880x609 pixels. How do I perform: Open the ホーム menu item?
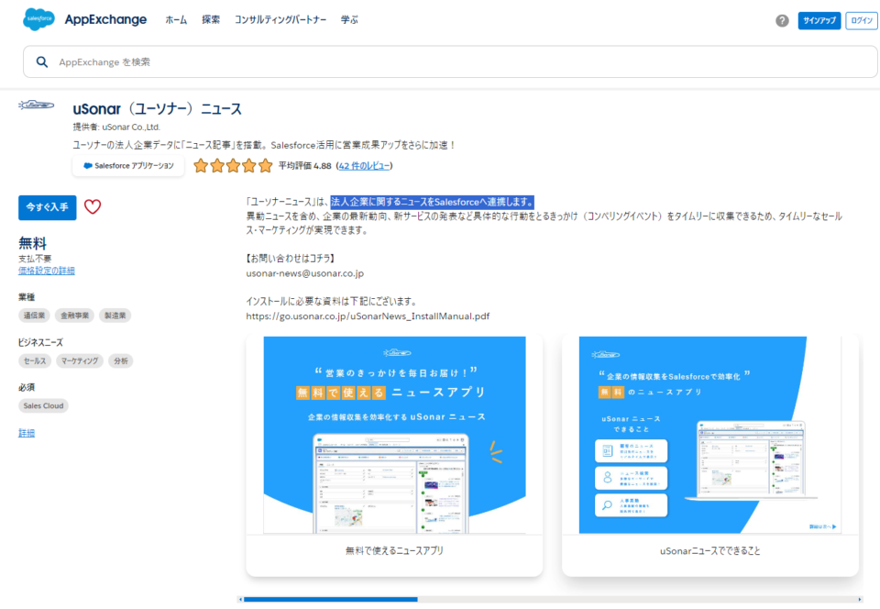(x=176, y=18)
